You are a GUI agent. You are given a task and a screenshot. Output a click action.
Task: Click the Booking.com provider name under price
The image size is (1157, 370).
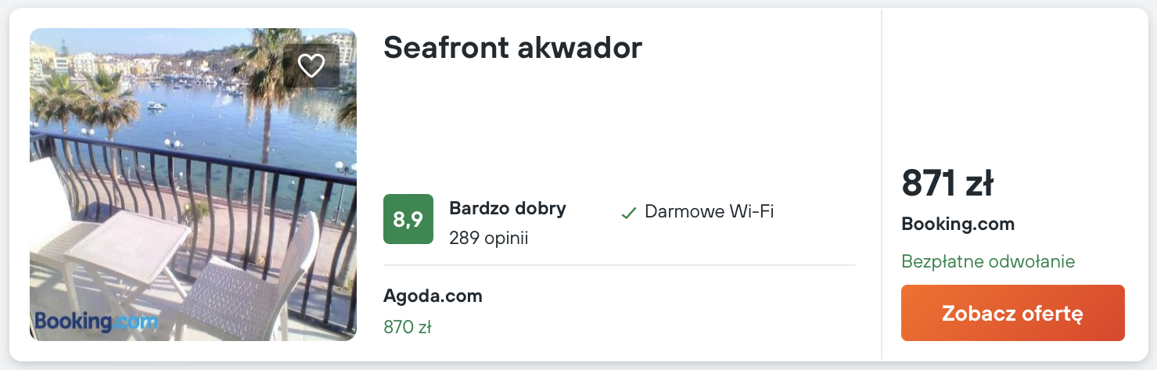958,225
